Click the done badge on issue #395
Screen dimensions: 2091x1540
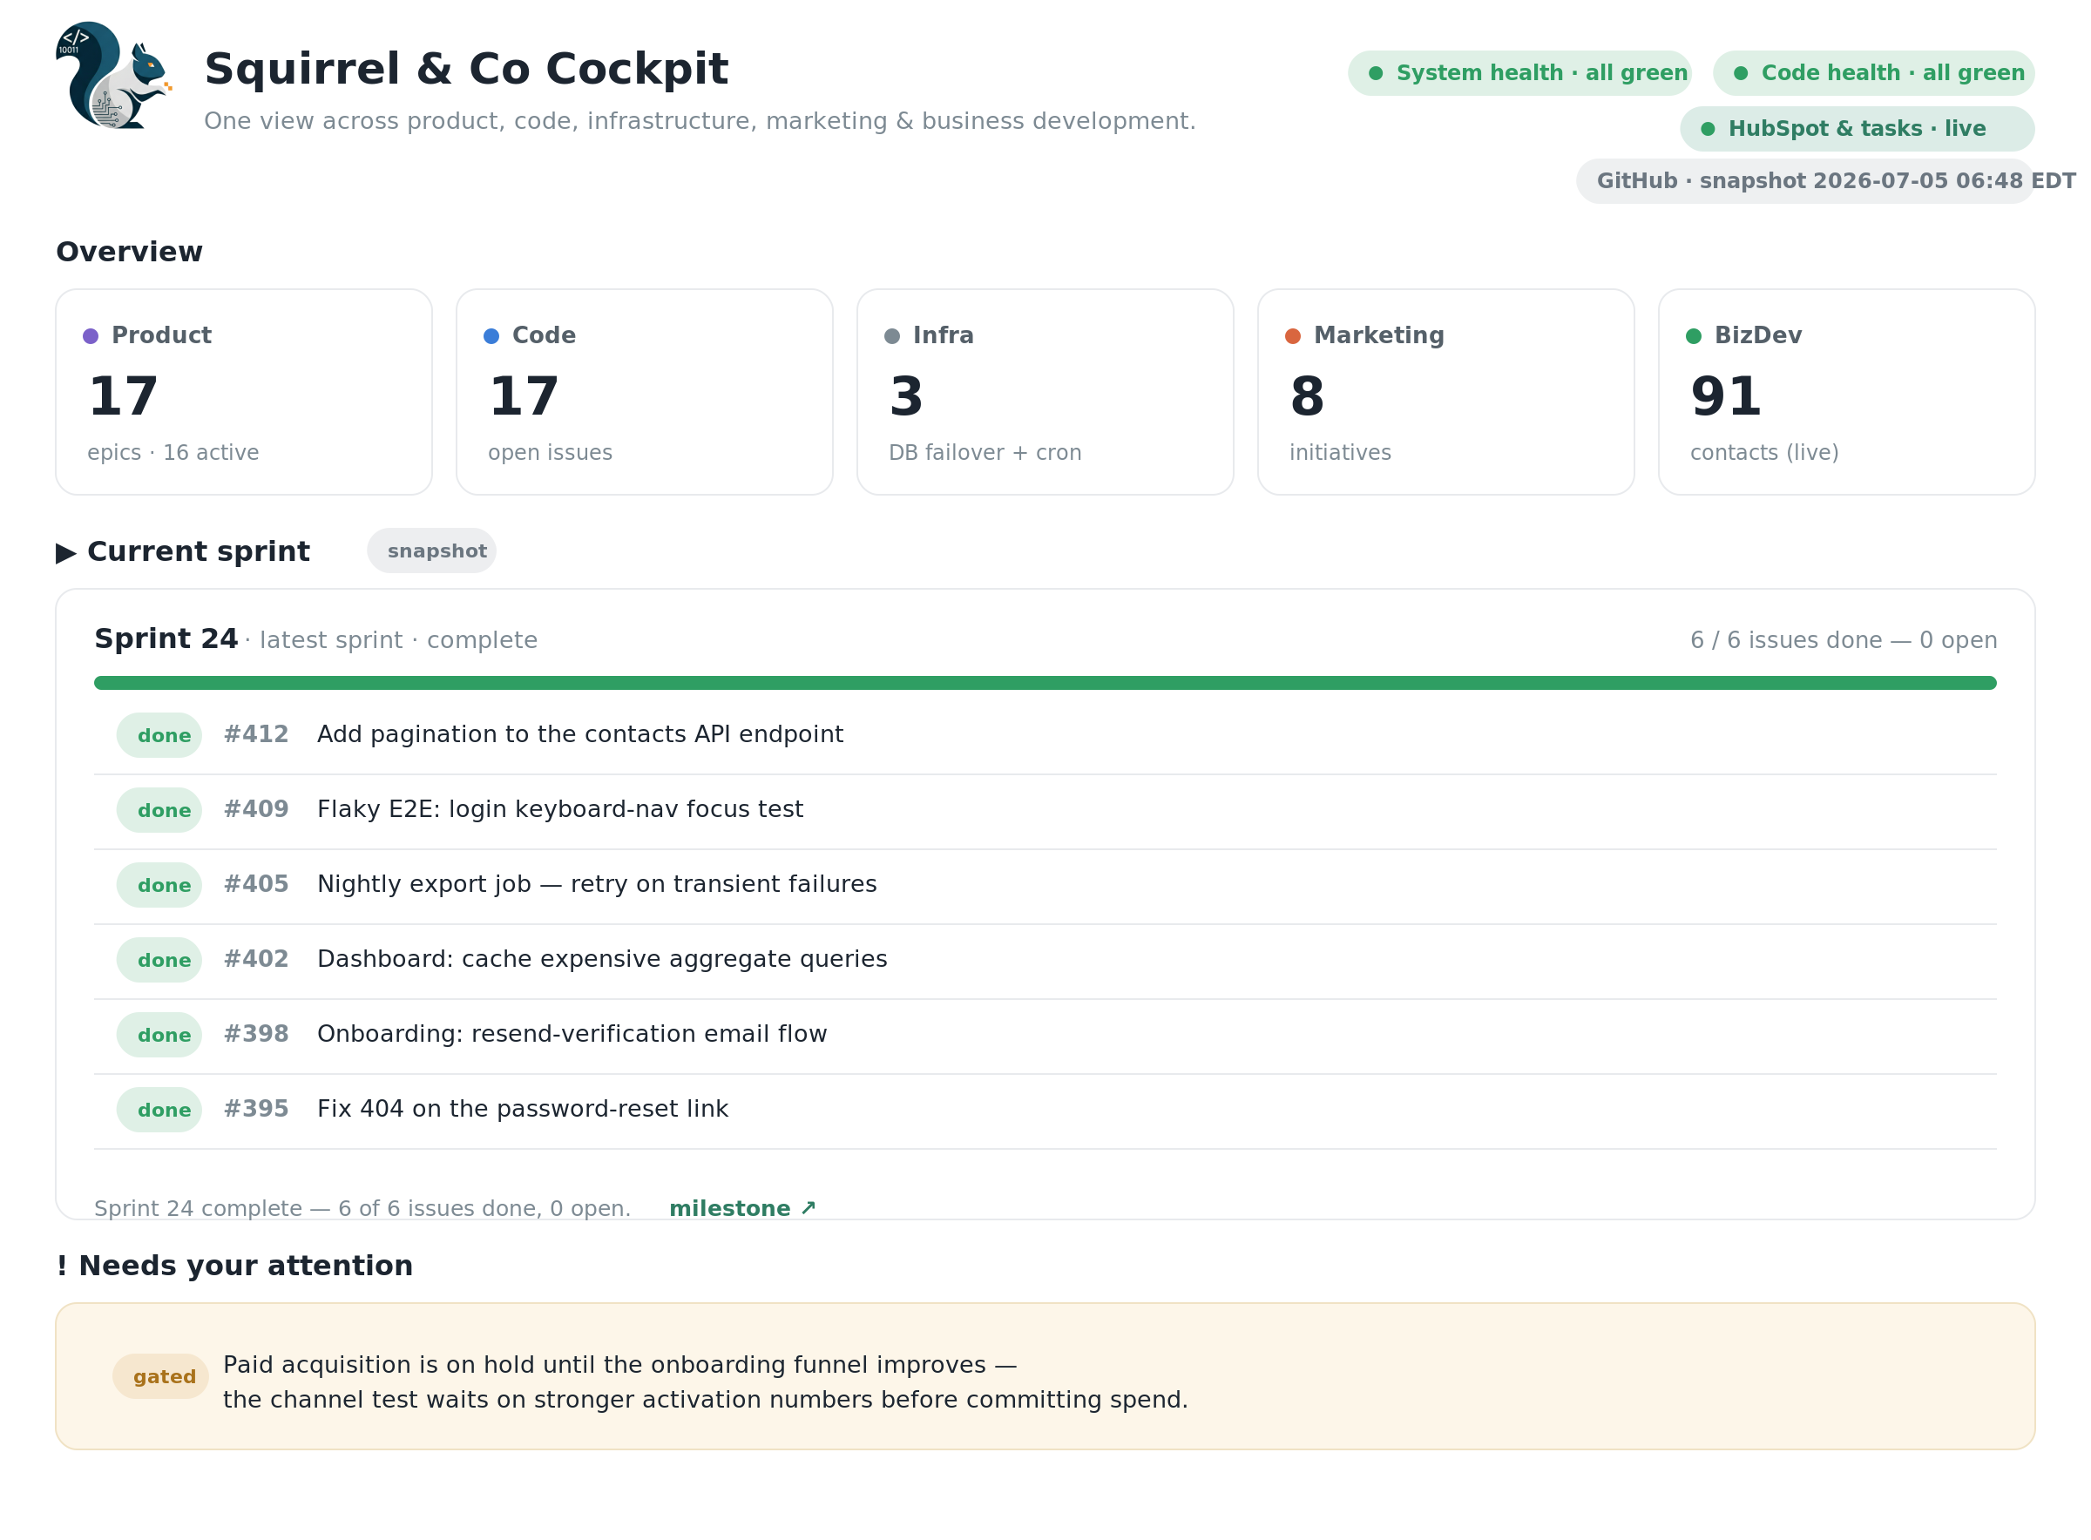[x=159, y=1111]
